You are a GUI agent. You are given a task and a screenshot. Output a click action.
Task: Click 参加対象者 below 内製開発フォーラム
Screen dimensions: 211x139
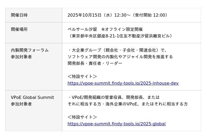[21, 57]
